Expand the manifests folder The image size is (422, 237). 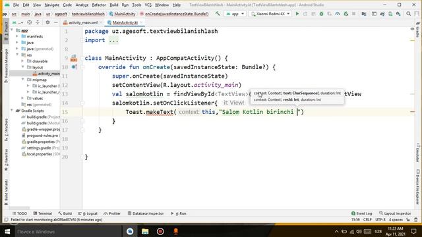[x=17, y=36]
